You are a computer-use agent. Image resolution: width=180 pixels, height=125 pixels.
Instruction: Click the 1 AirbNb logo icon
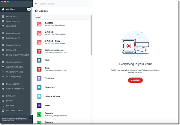coord(39,24)
